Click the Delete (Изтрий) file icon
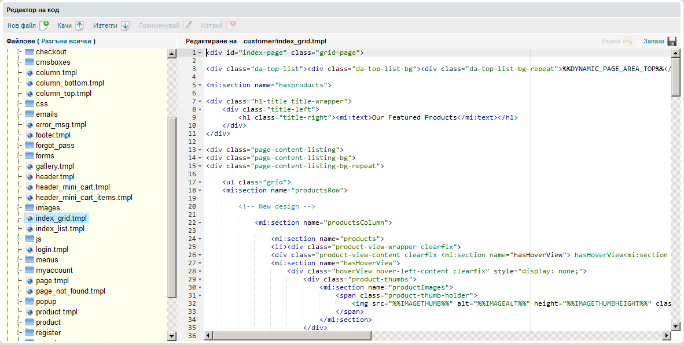Image resolution: width=684 pixels, height=345 pixels. tap(231, 25)
